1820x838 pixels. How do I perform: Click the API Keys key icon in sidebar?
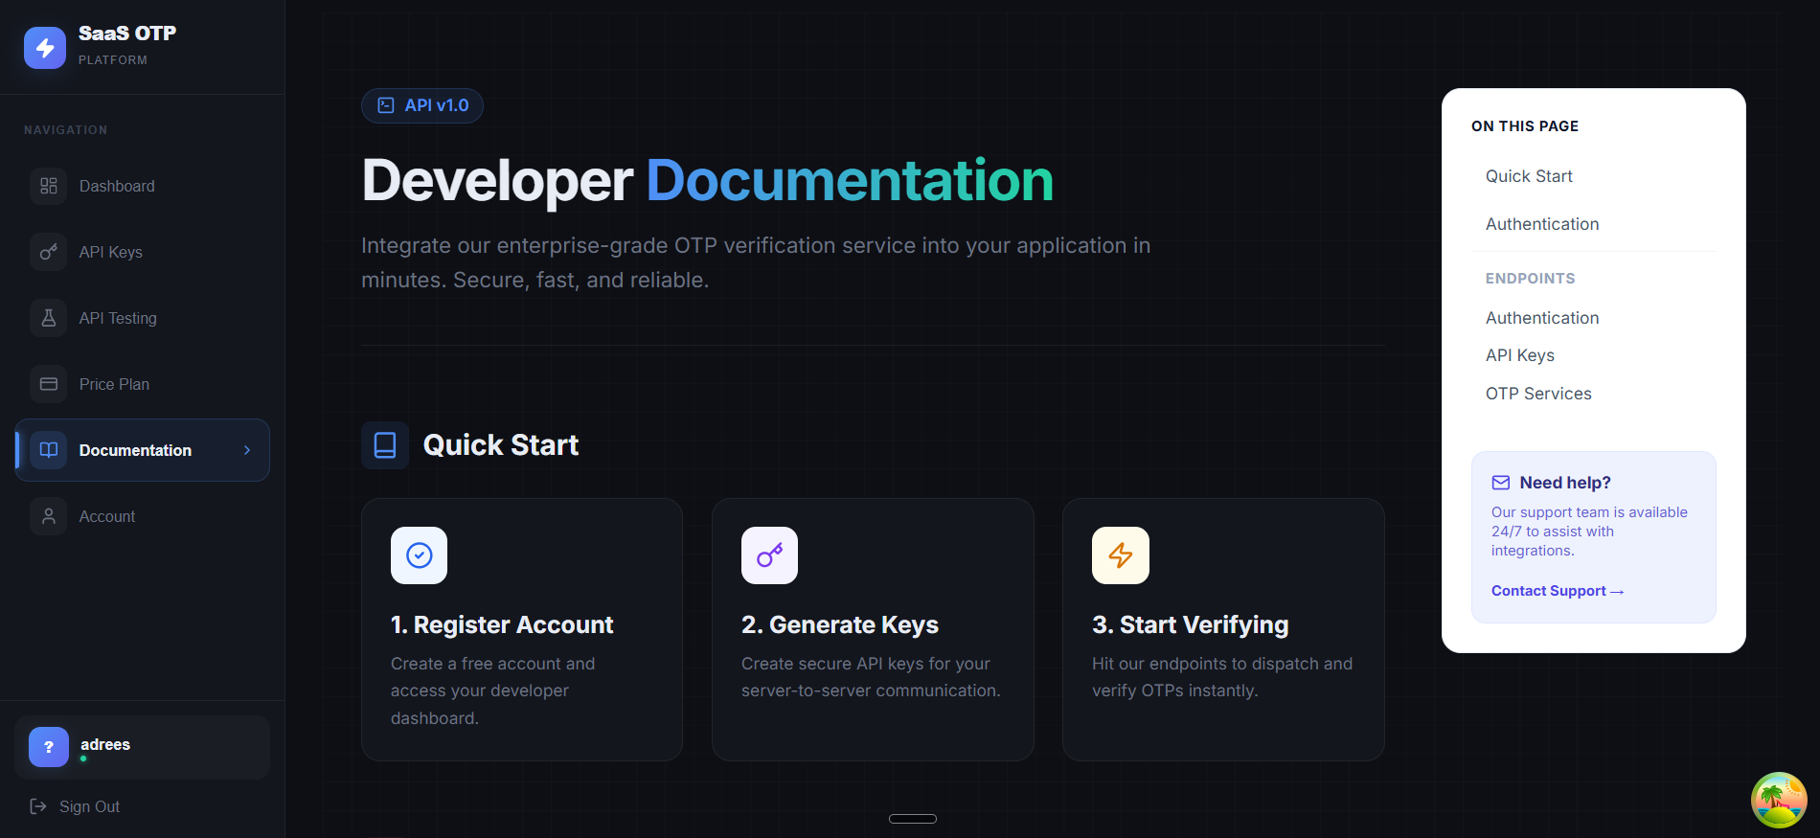[49, 252]
